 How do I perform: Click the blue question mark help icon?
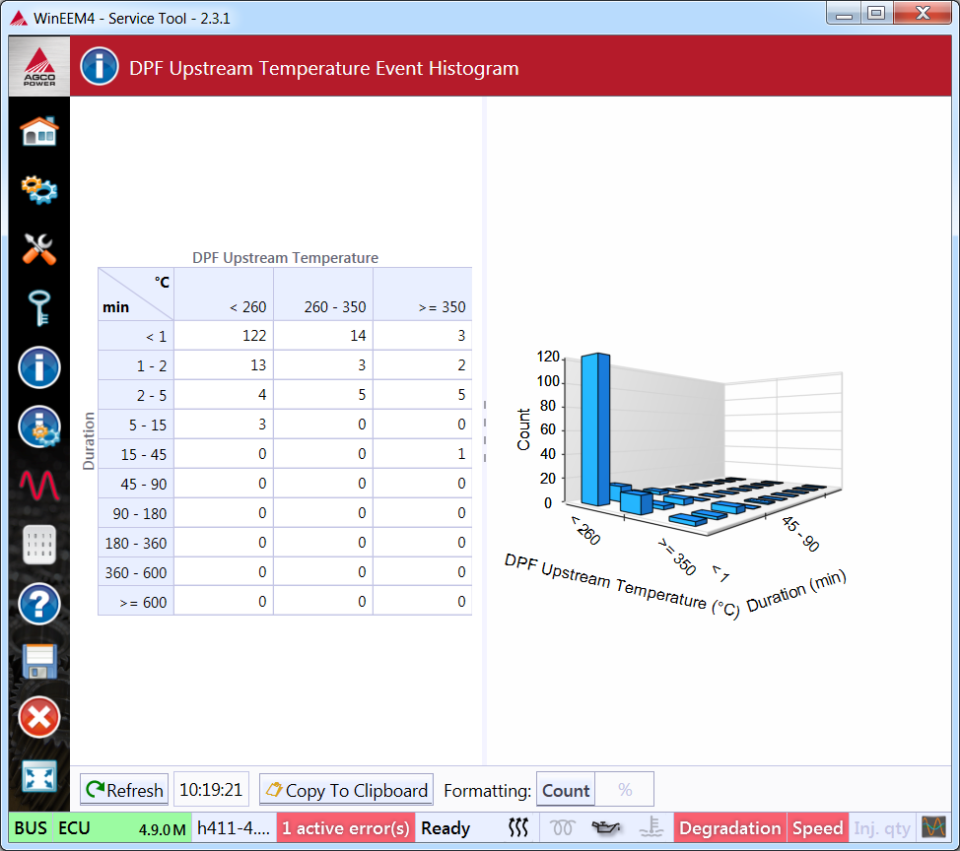[39, 604]
